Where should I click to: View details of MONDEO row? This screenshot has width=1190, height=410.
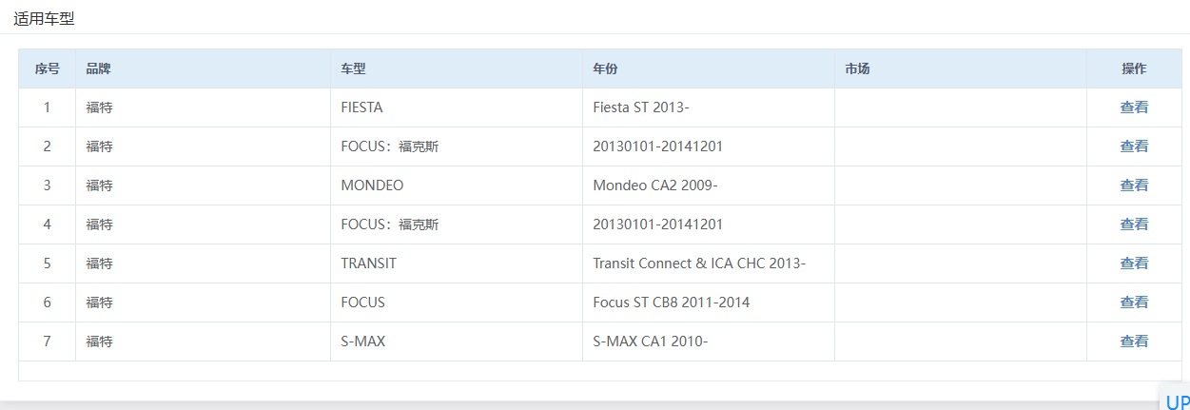point(1134,185)
